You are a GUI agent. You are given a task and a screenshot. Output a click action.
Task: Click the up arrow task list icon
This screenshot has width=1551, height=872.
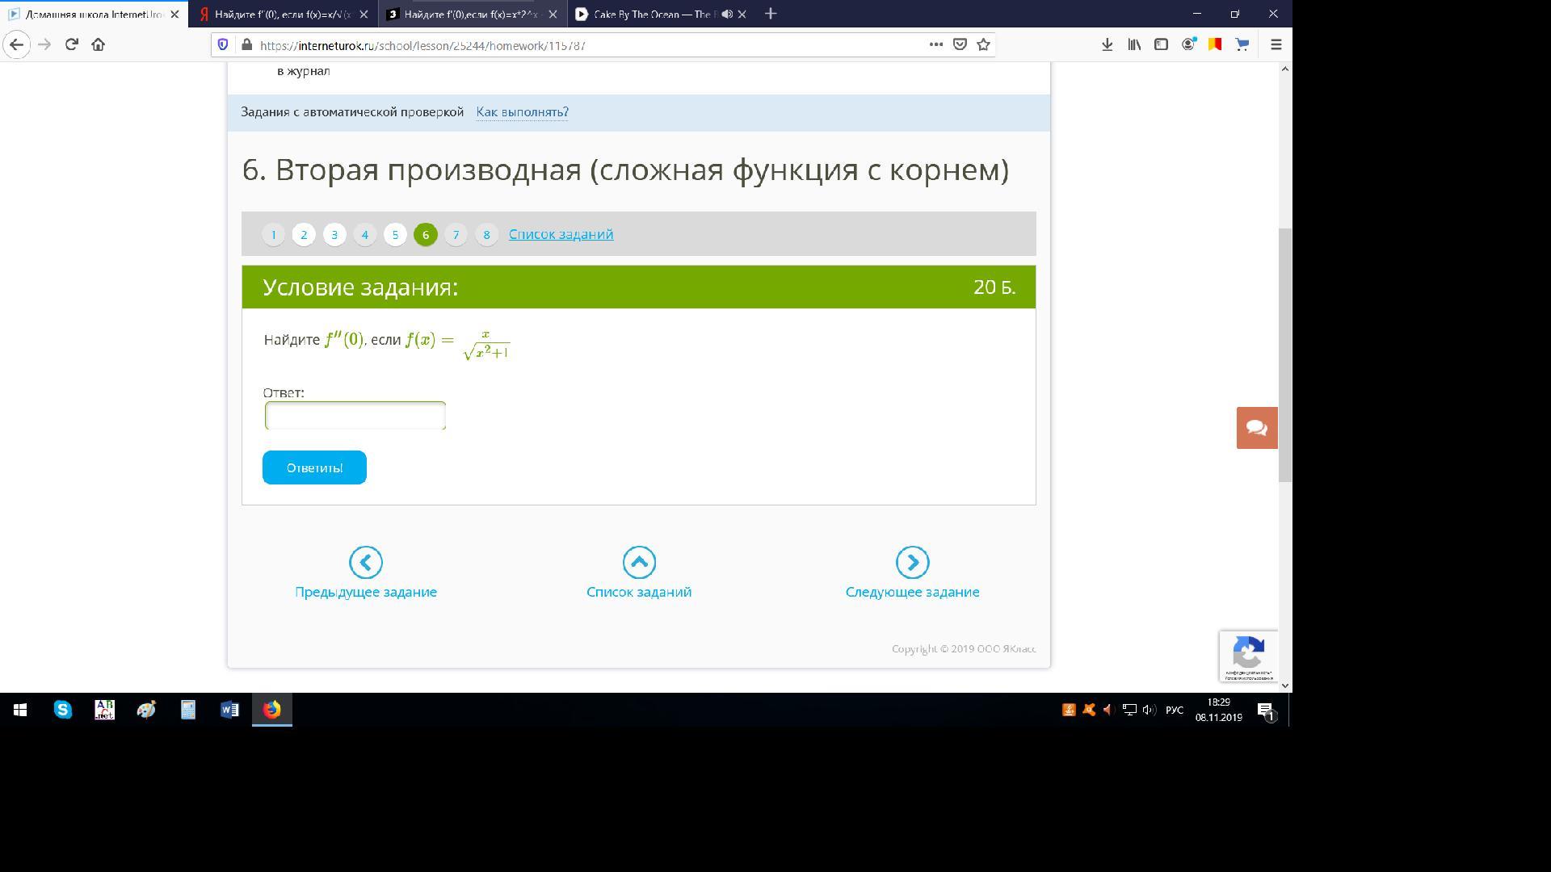(638, 562)
